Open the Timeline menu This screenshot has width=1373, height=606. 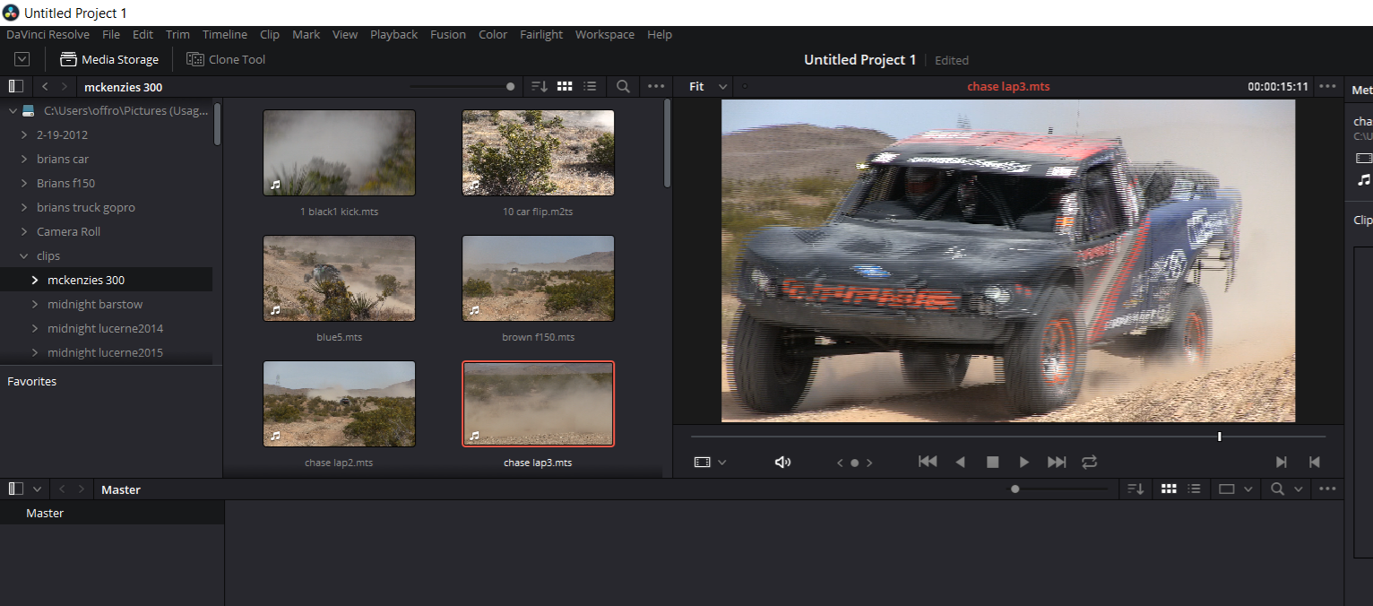(x=225, y=34)
